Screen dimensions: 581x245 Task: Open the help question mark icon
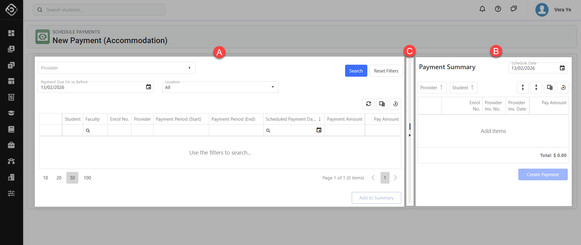tap(498, 9)
